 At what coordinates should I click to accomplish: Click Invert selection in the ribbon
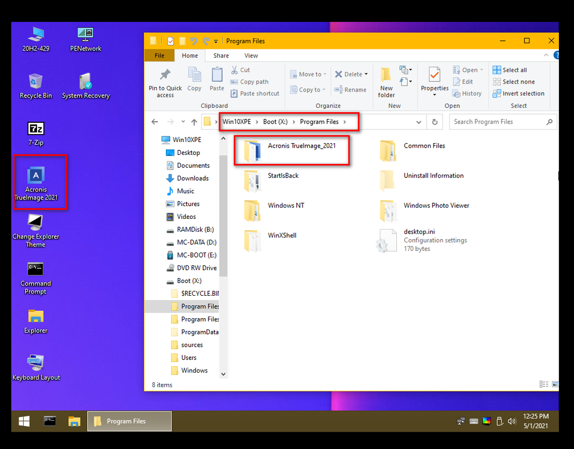518,94
